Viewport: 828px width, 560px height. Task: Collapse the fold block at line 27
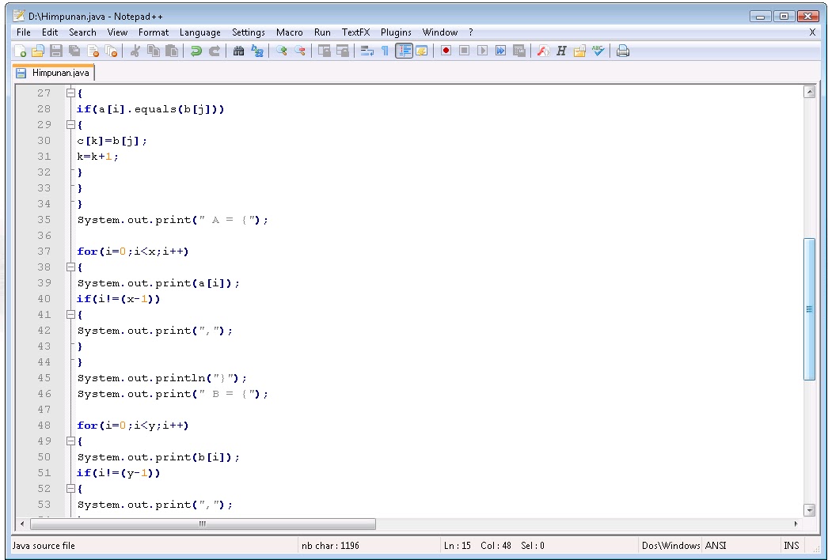[70, 93]
